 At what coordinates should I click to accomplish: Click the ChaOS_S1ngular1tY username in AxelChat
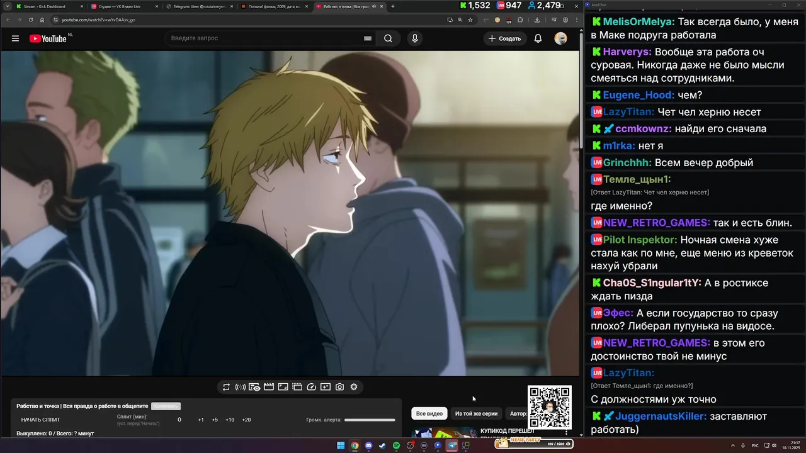click(x=652, y=282)
